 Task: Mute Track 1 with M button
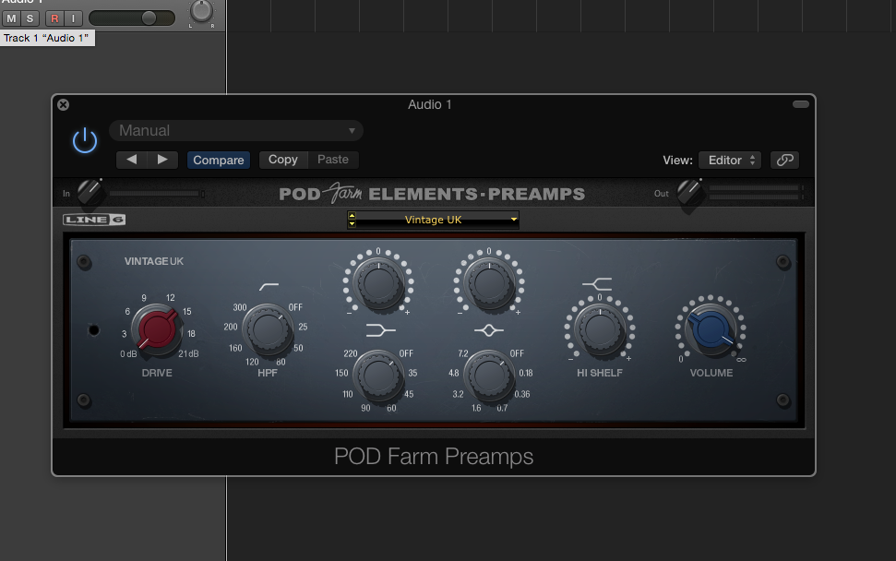point(11,18)
